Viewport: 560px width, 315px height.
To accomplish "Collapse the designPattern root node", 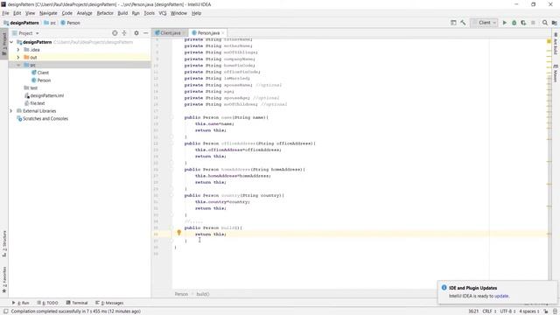I will tap(11, 42).
